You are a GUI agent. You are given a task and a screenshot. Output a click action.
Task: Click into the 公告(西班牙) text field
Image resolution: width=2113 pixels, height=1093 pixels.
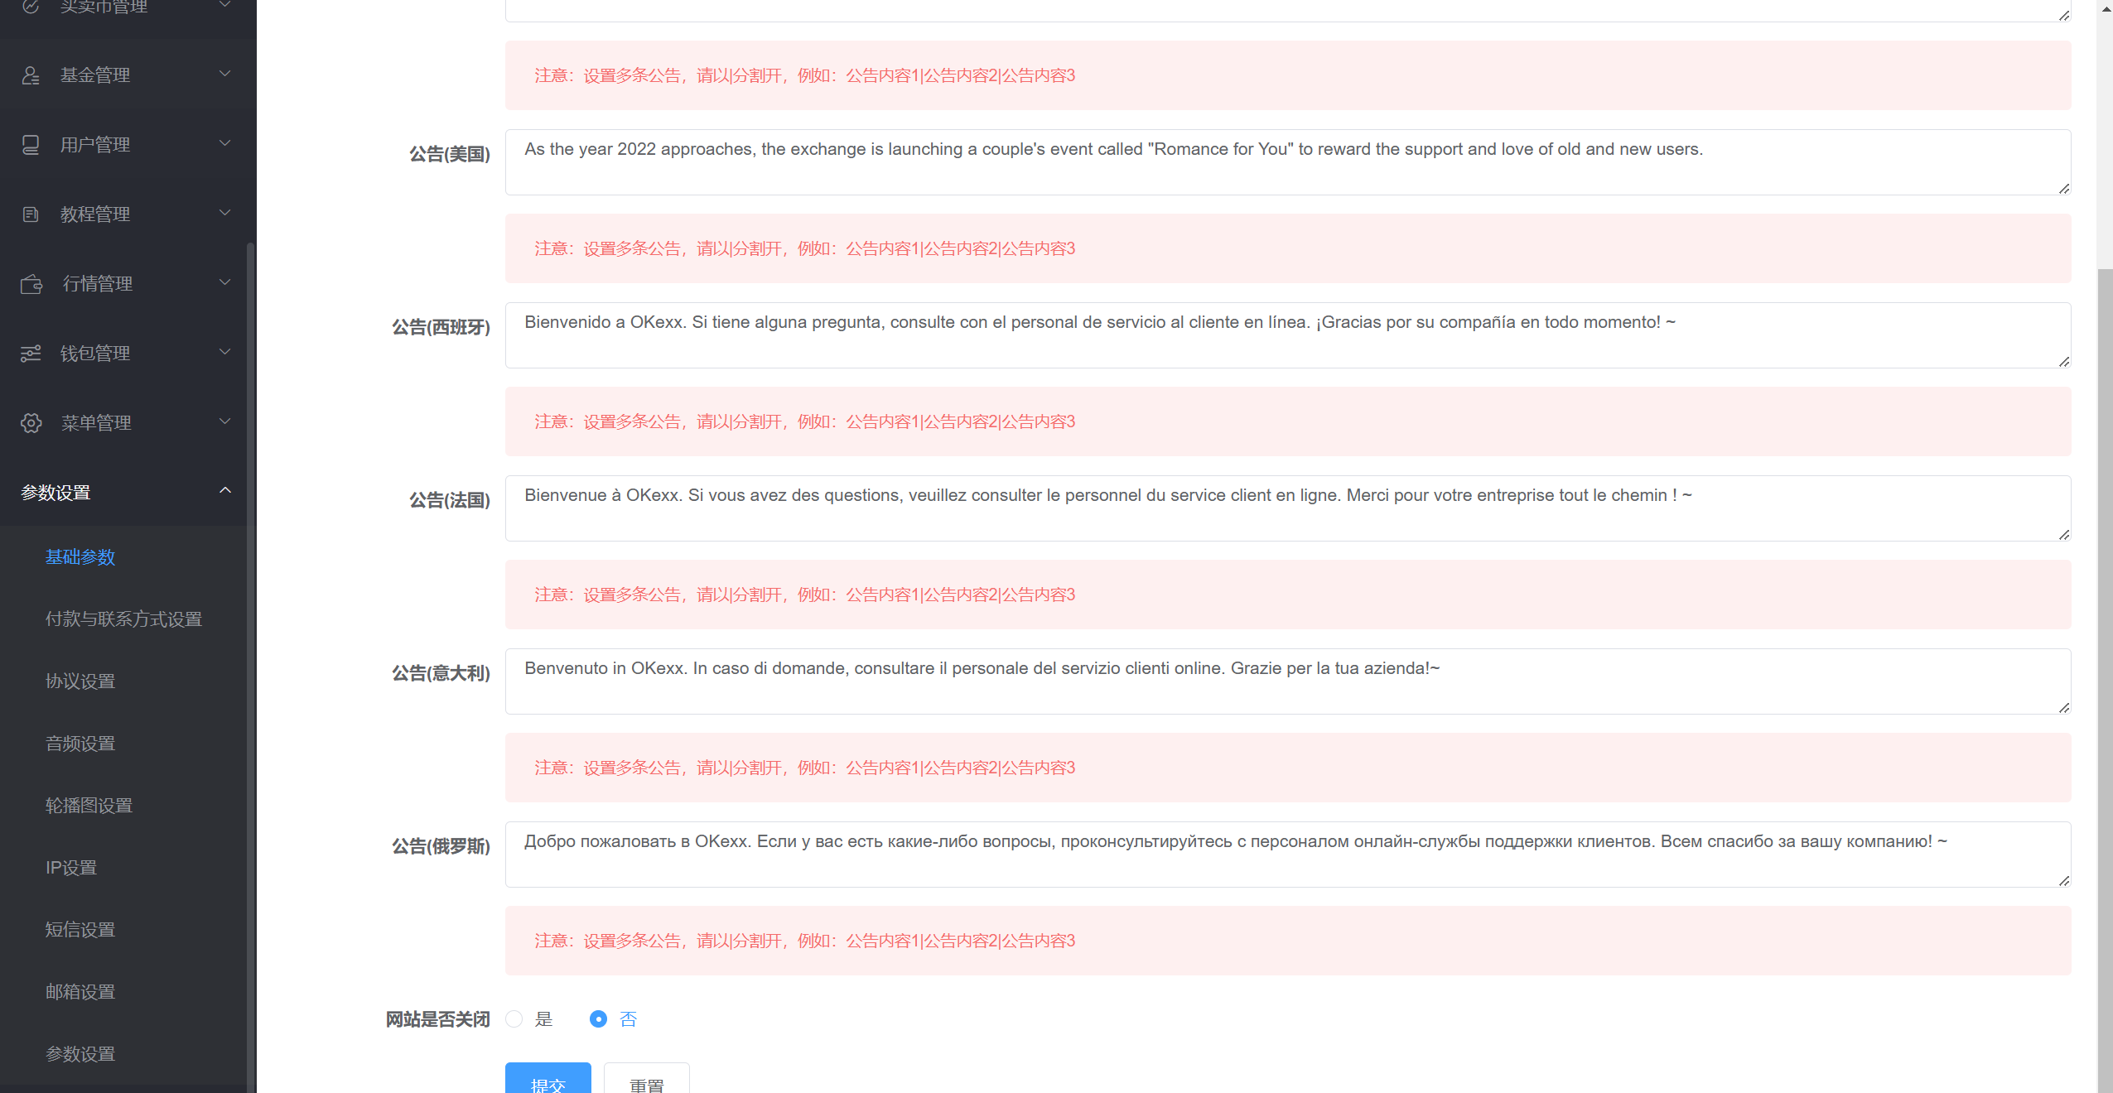1286,335
